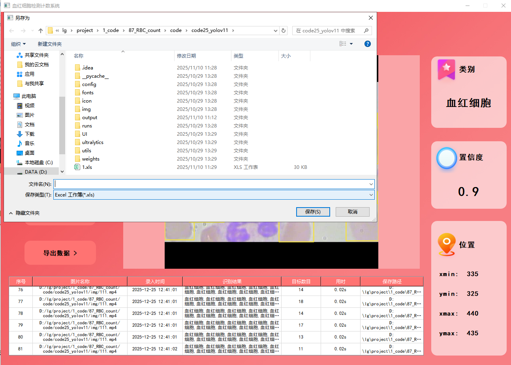Refresh the folder listing
Image resolution: width=511 pixels, height=365 pixels.
(284, 30)
